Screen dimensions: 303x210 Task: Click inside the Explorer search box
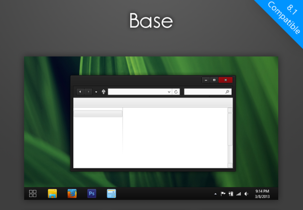[x=204, y=92]
